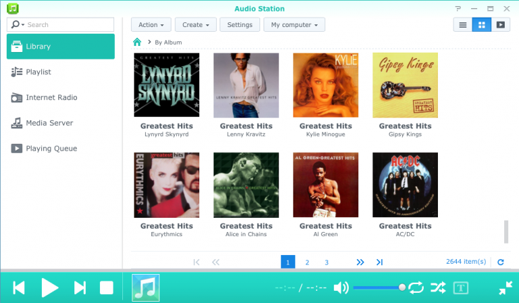Go to page 3

click(326, 262)
